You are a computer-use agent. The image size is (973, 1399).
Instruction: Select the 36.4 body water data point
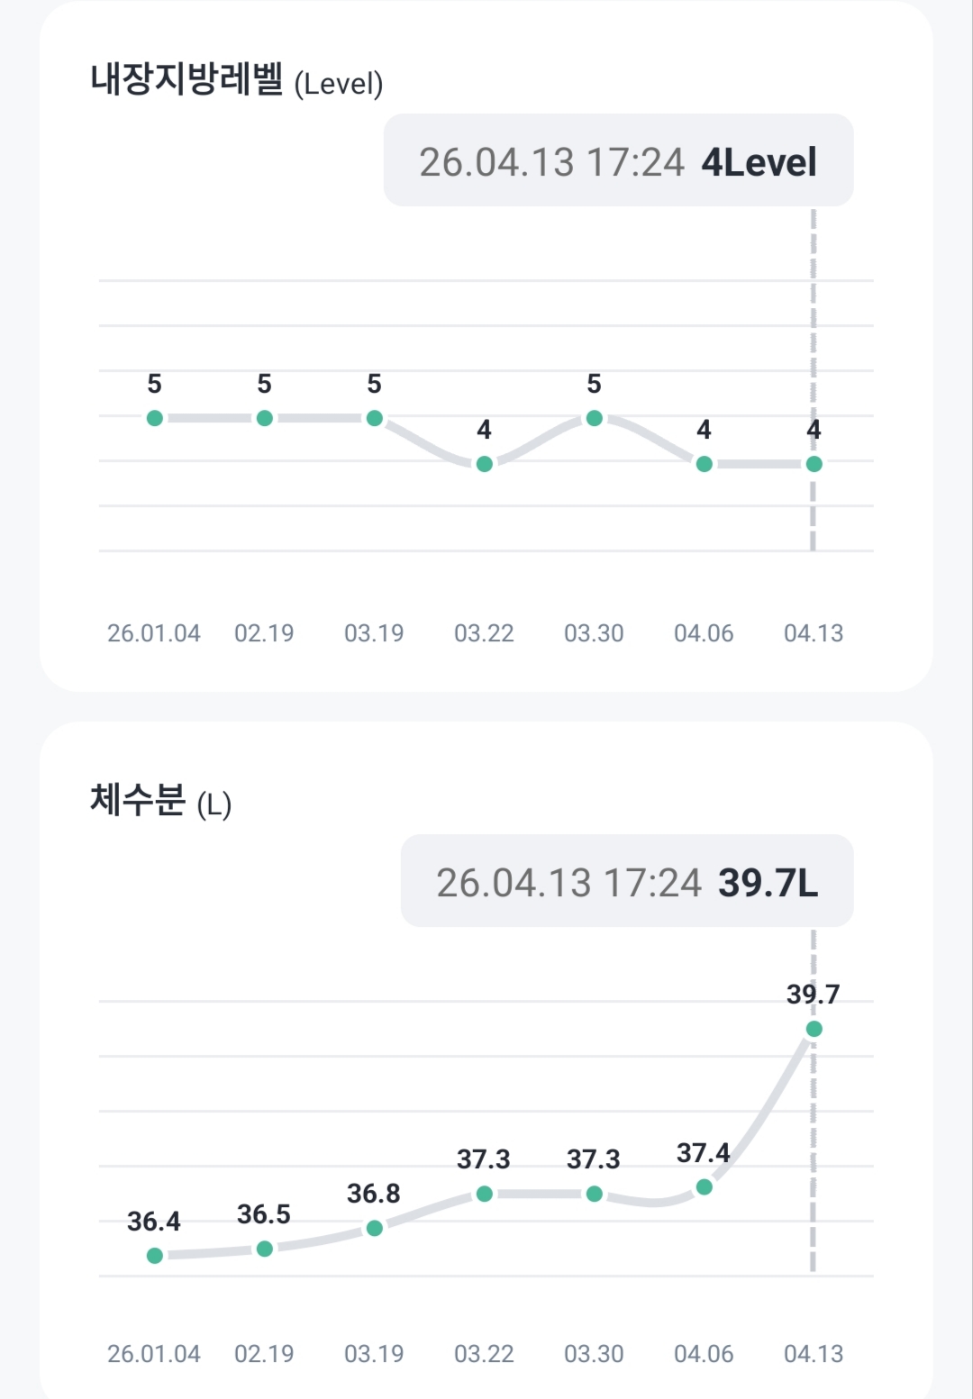click(155, 1255)
